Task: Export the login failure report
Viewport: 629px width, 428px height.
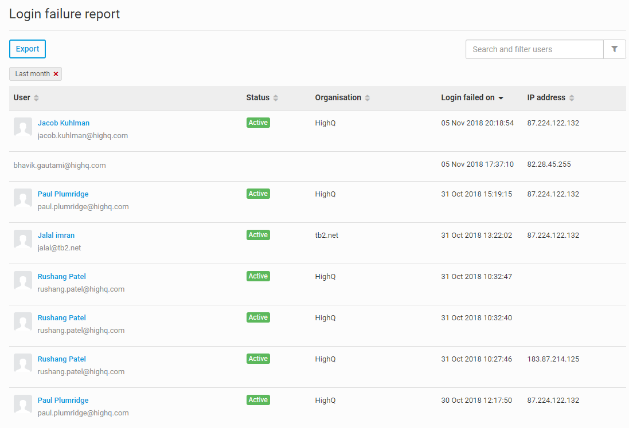Action: point(28,49)
